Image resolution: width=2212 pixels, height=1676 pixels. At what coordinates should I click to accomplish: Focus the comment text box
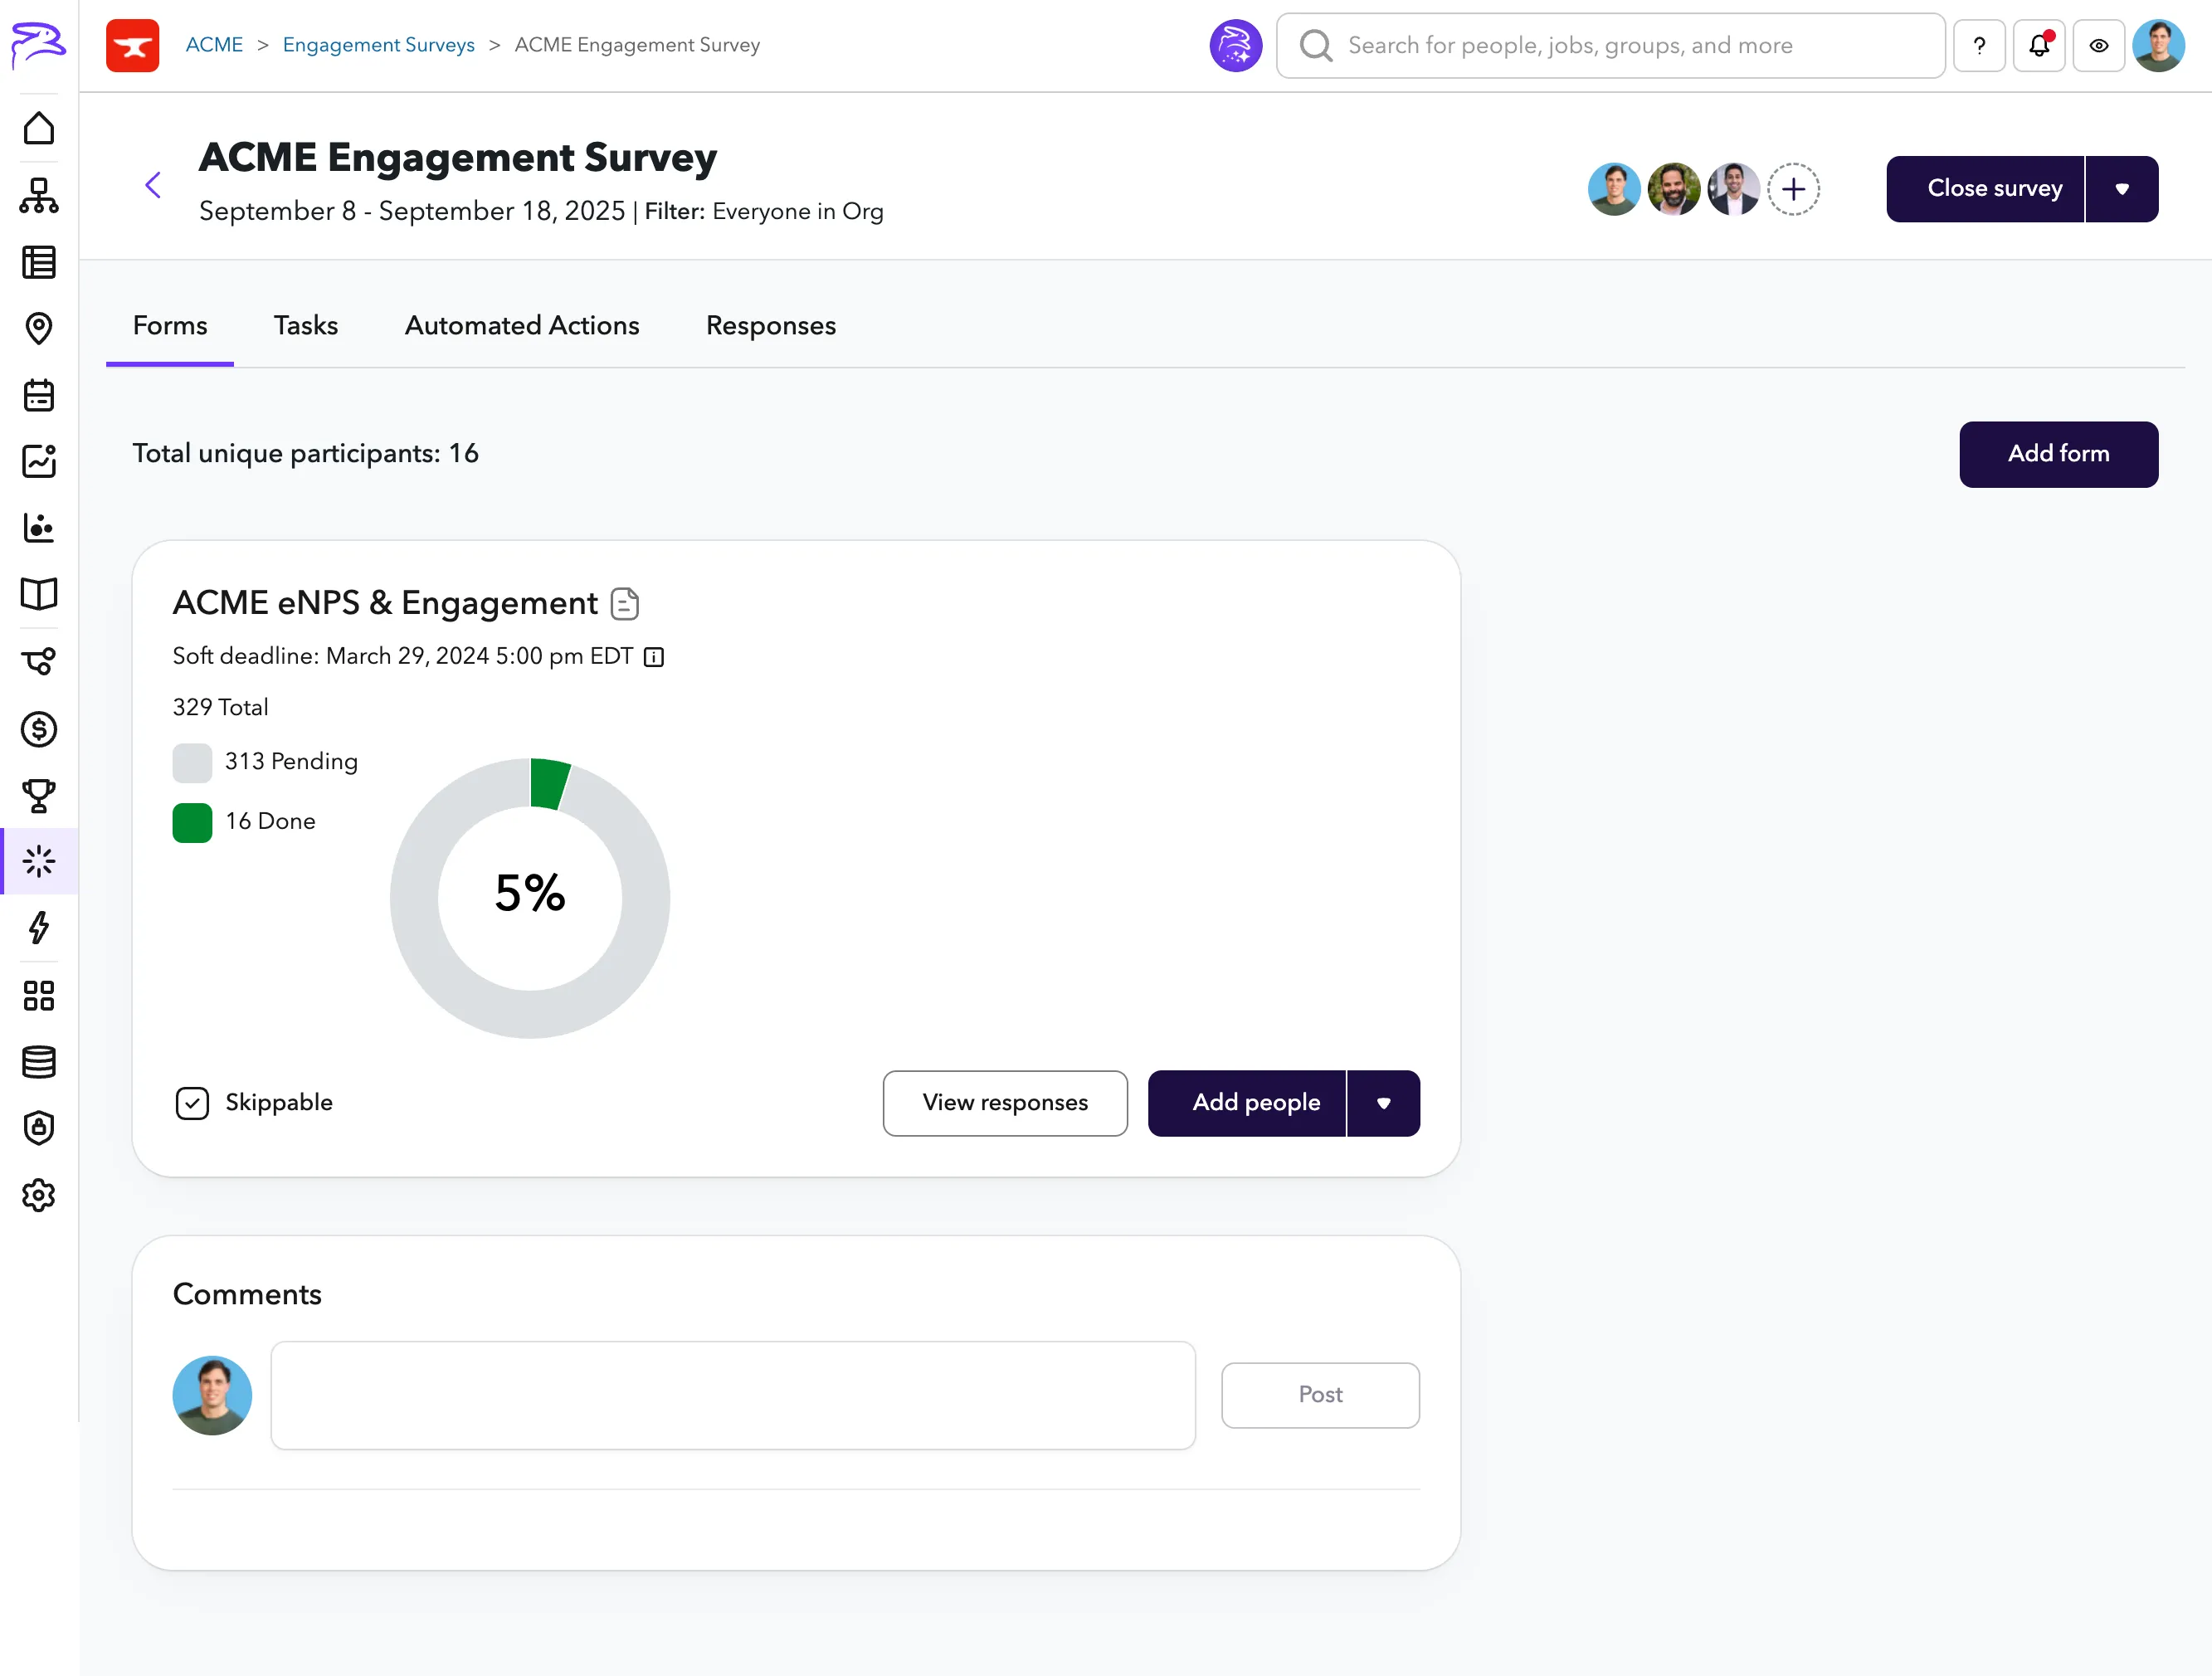(733, 1395)
